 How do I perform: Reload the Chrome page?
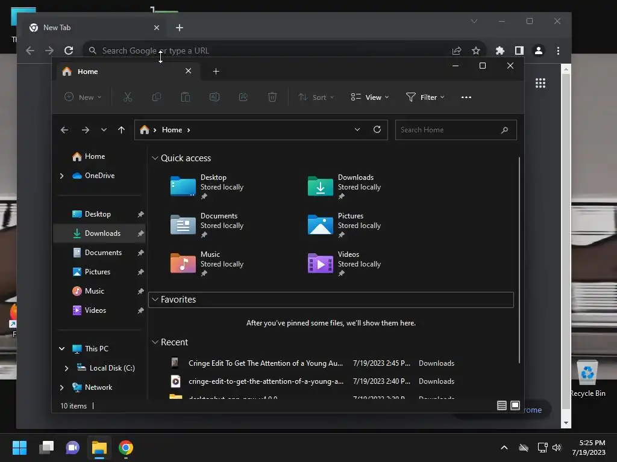pos(69,51)
